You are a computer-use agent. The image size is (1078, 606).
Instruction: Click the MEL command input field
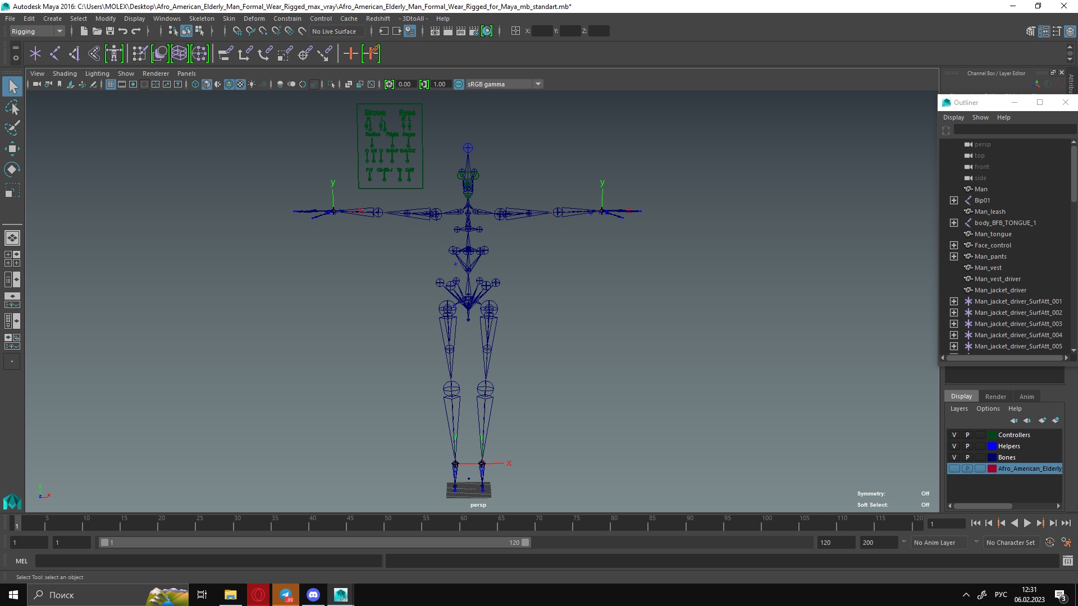(x=209, y=561)
